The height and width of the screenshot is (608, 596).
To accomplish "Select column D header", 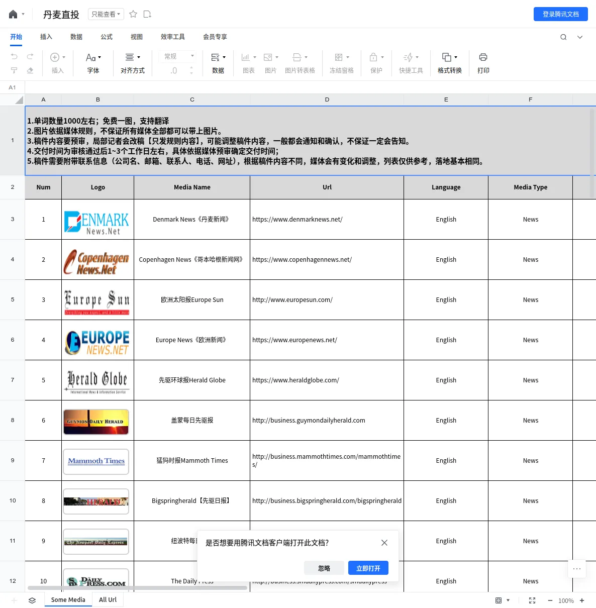I will (x=327, y=99).
